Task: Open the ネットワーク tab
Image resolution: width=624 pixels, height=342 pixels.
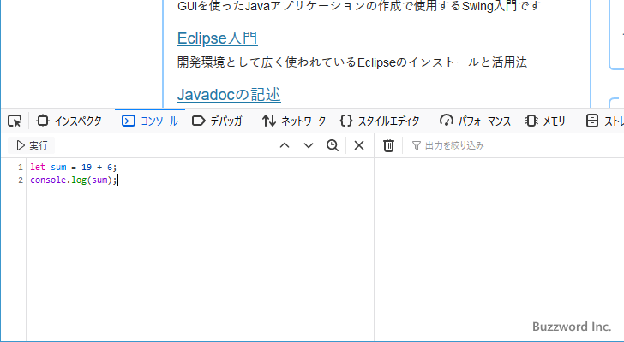Action: click(294, 121)
